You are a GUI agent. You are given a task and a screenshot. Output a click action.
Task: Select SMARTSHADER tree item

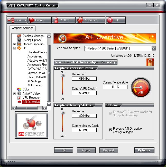[x=37, y=77]
